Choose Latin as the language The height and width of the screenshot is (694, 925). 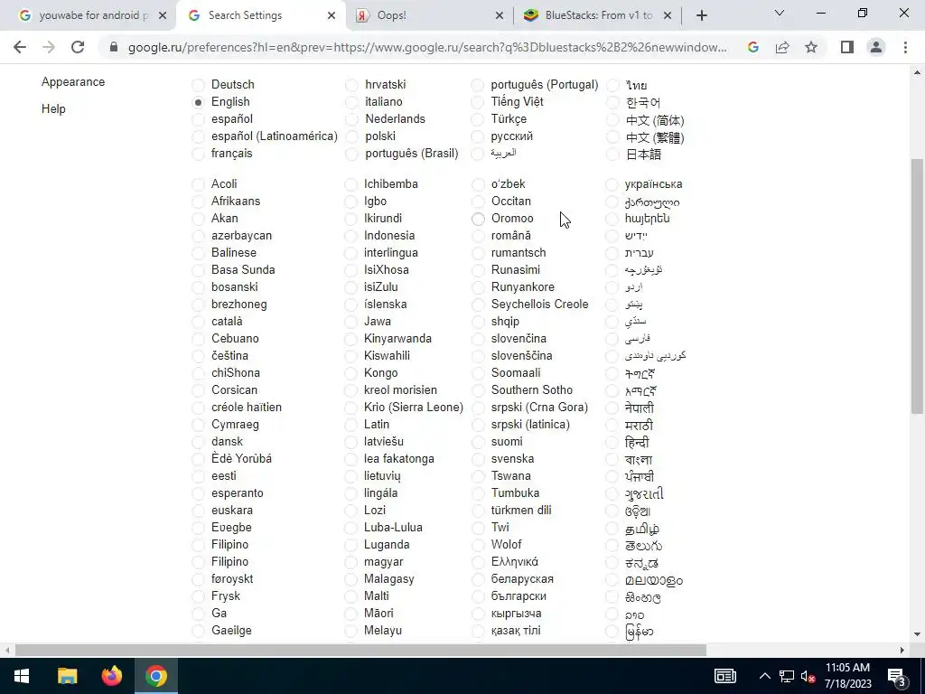pyautogui.click(x=351, y=425)
